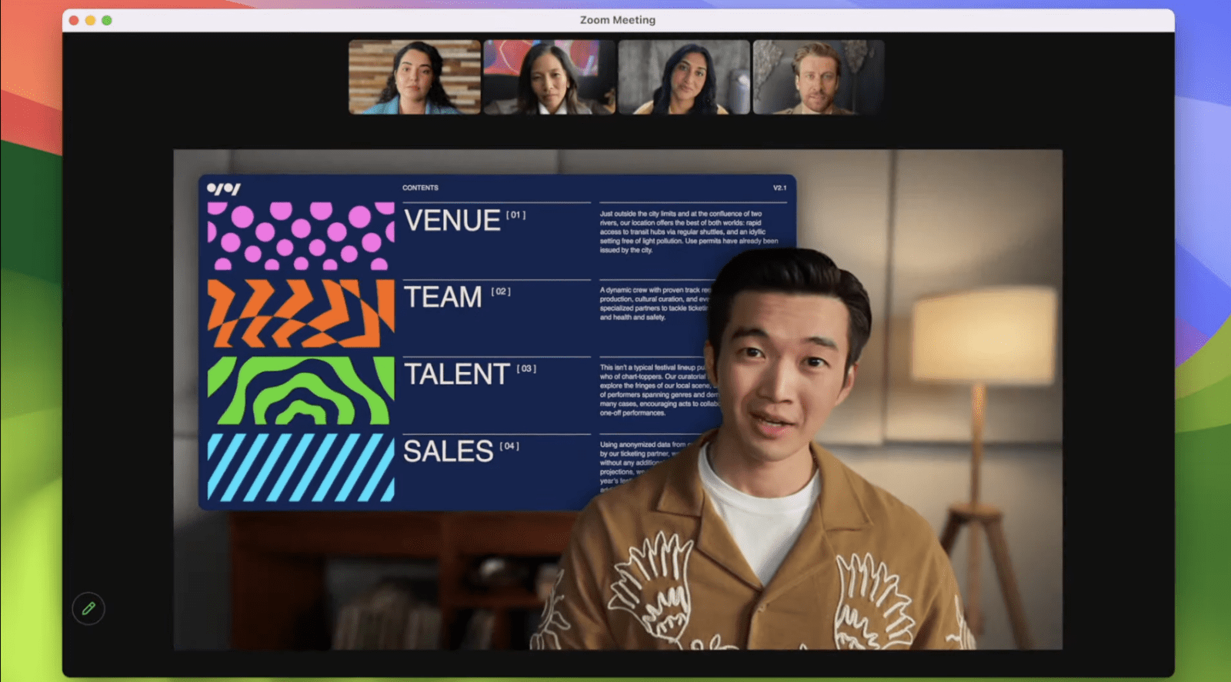Select the male participant thumbnail at right
The image size is (1231, 682).
click(819, 77)
